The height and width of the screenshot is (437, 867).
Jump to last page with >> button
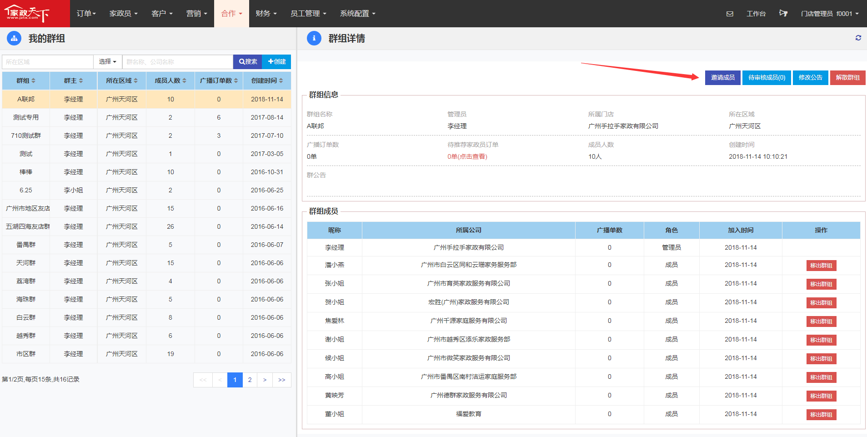(x=282, y=380)
